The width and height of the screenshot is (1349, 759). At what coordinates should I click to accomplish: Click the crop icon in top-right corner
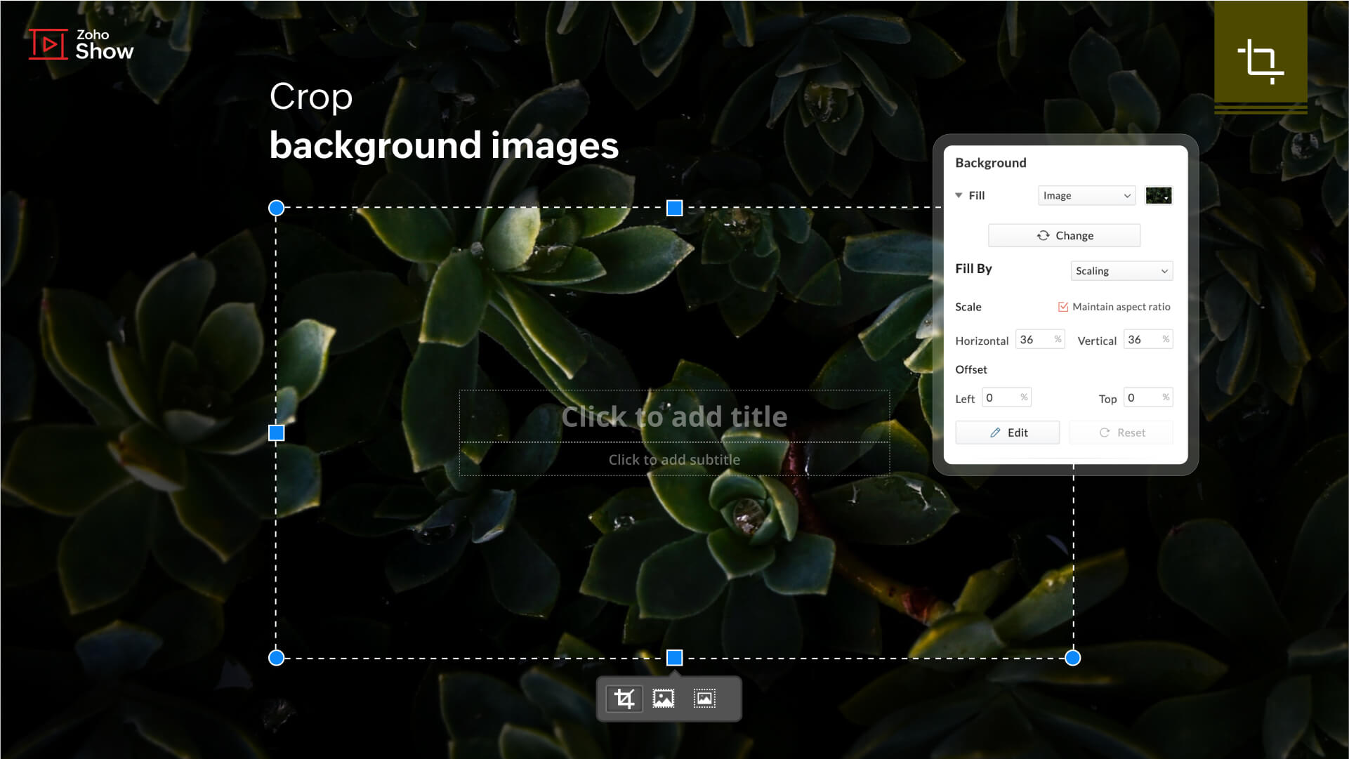[x=1262, y=58]
